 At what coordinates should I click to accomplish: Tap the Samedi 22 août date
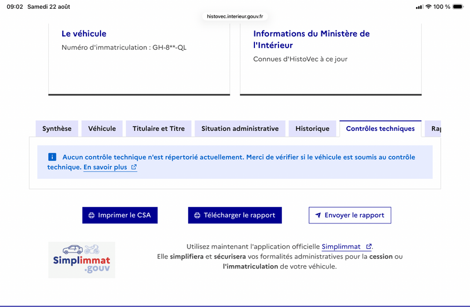tap(49, 6)
